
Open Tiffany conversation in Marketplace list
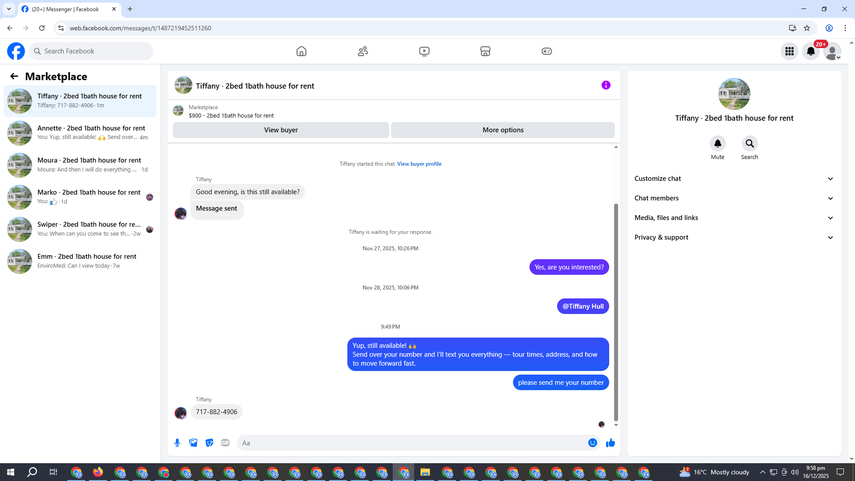[80, 101]
